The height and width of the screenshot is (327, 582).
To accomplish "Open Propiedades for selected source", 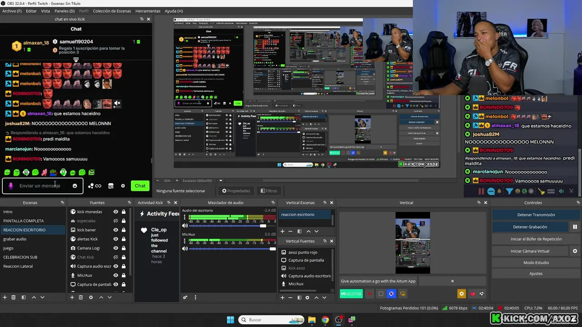I will click(236, 191).
